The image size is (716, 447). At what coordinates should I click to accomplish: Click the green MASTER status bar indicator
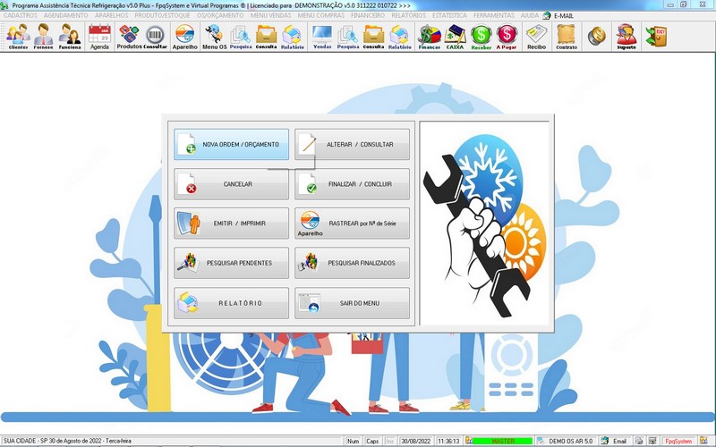(502, 441)
